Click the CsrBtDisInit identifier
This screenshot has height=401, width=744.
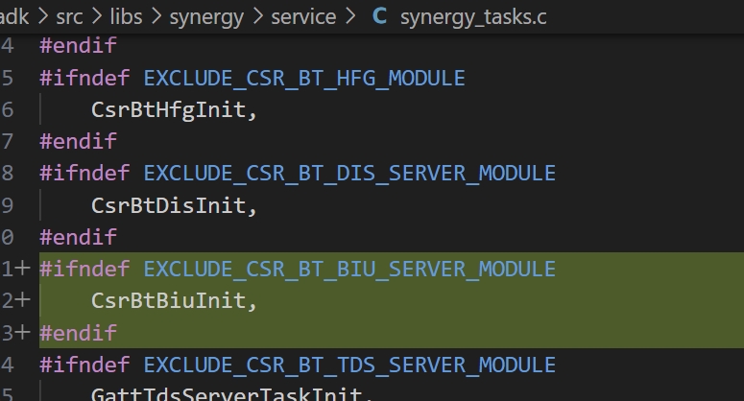click(173, 205)
